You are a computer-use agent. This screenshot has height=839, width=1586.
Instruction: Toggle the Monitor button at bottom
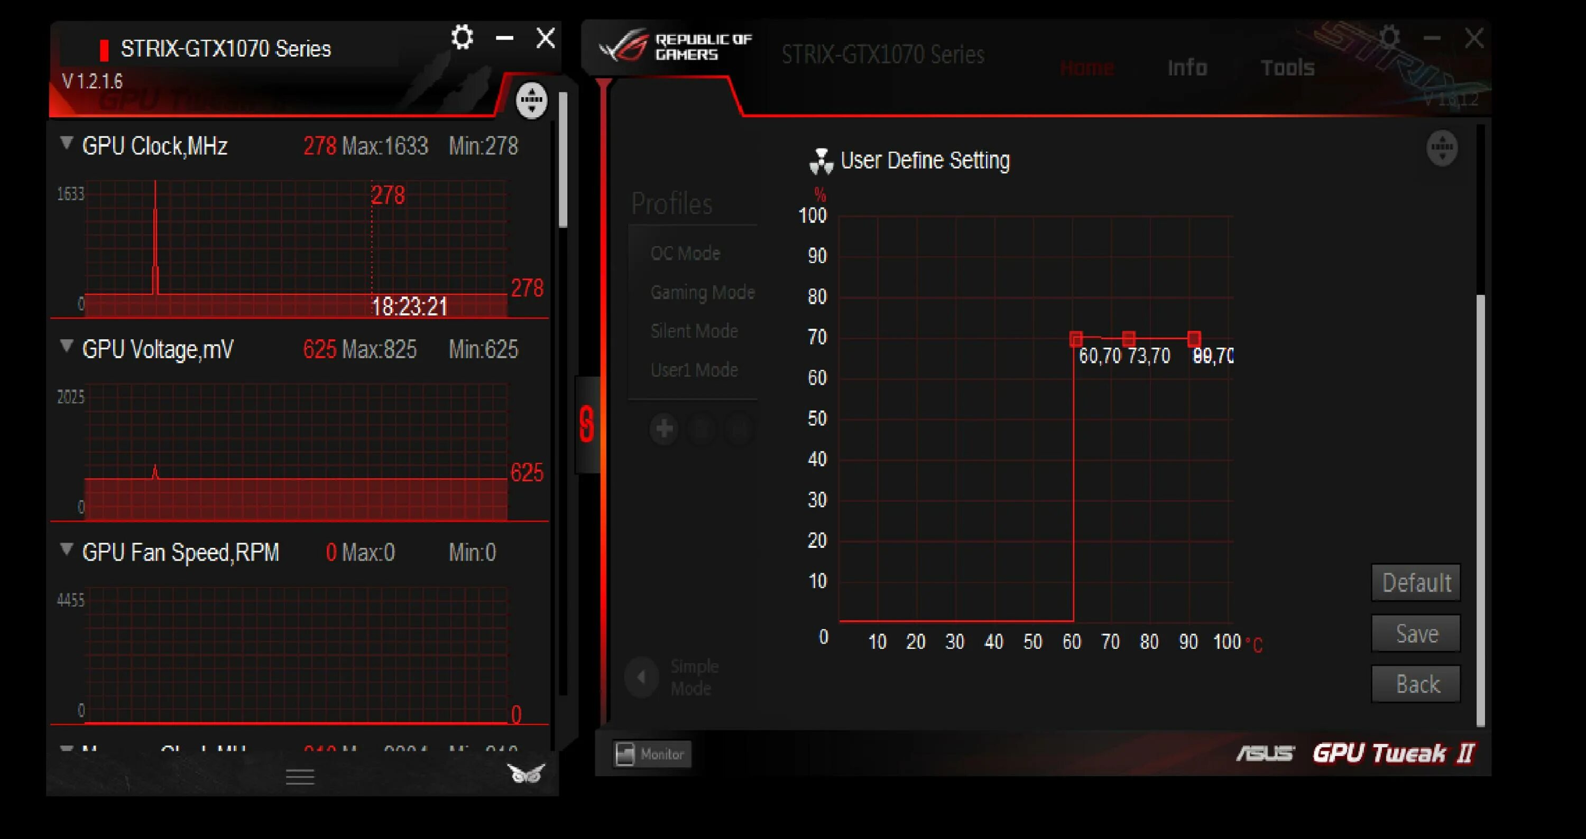pyautogui.click(x=651, y=753)
